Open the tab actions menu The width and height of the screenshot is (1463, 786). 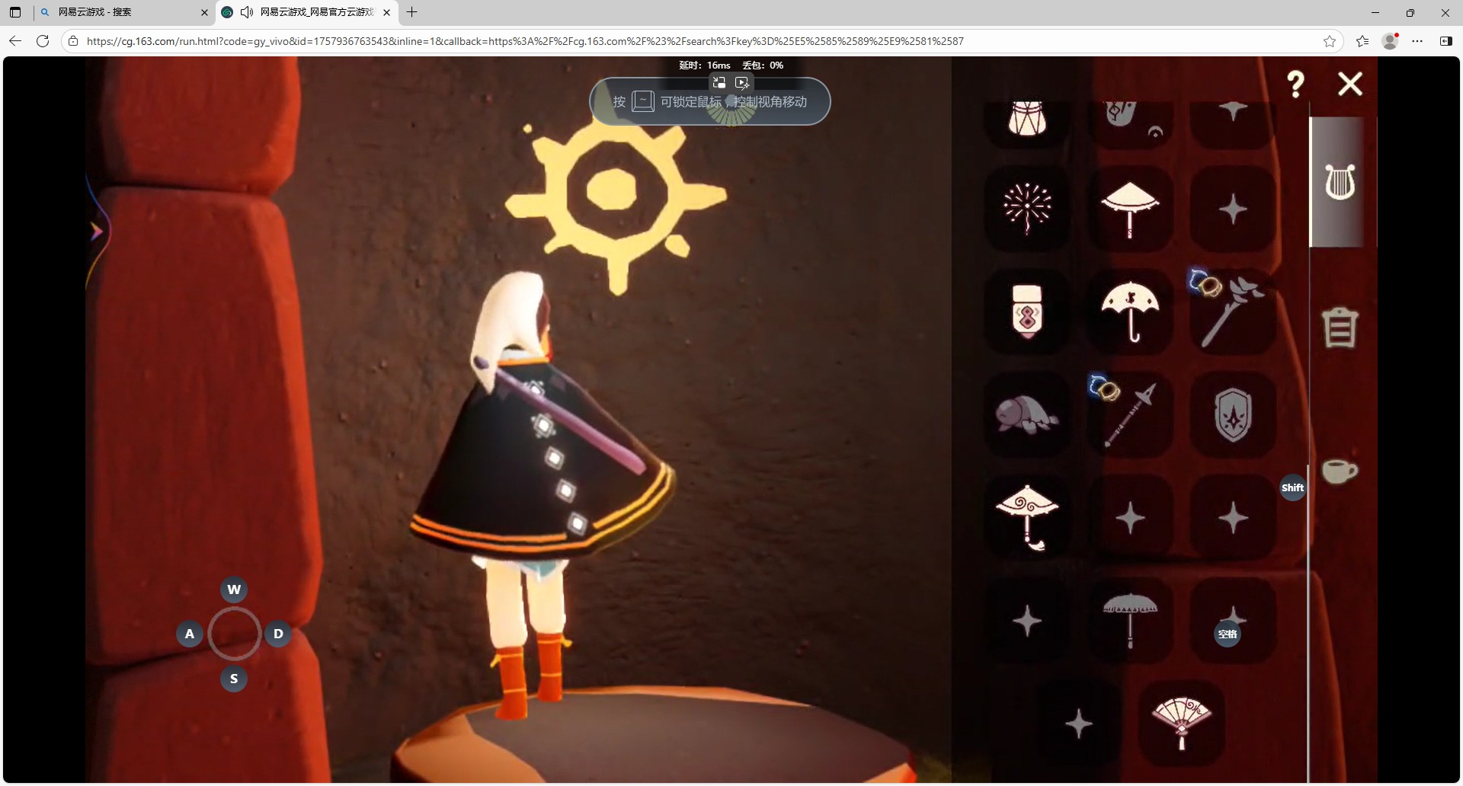click(x=15, y=12)
